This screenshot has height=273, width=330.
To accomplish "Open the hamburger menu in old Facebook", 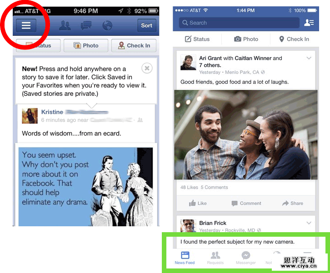I will (x=26, y=25).
